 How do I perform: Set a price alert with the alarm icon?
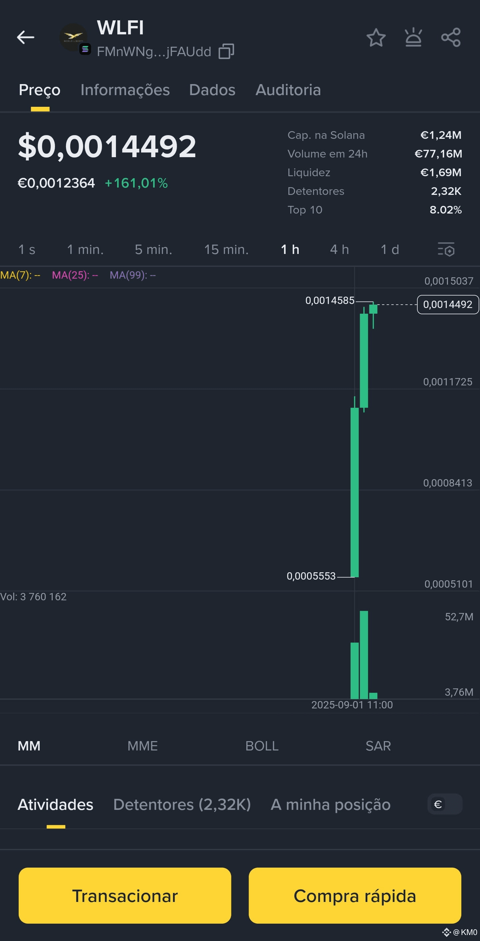click(x=414, y=37)
